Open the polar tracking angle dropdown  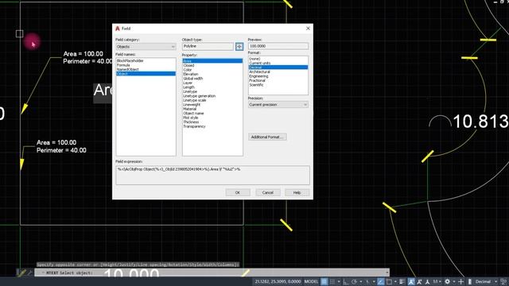tap(360, 281)
